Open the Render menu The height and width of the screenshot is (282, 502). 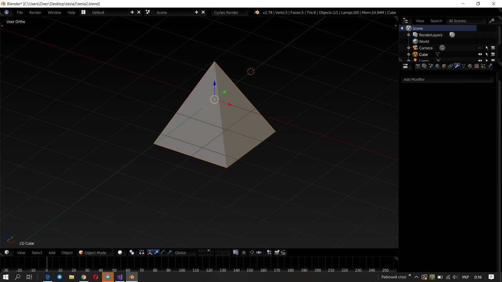click(35, 12)
